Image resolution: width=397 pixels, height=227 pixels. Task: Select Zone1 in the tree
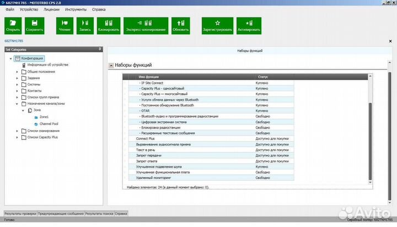pyautogui.click(x=44, y=117)
